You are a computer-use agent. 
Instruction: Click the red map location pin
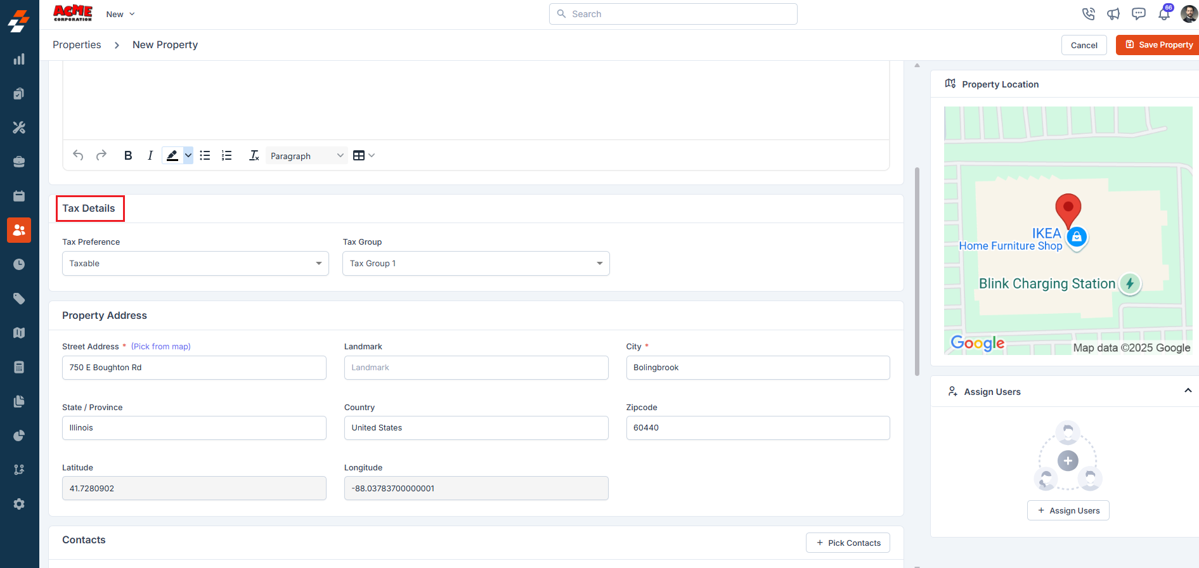pos(1068,210)
